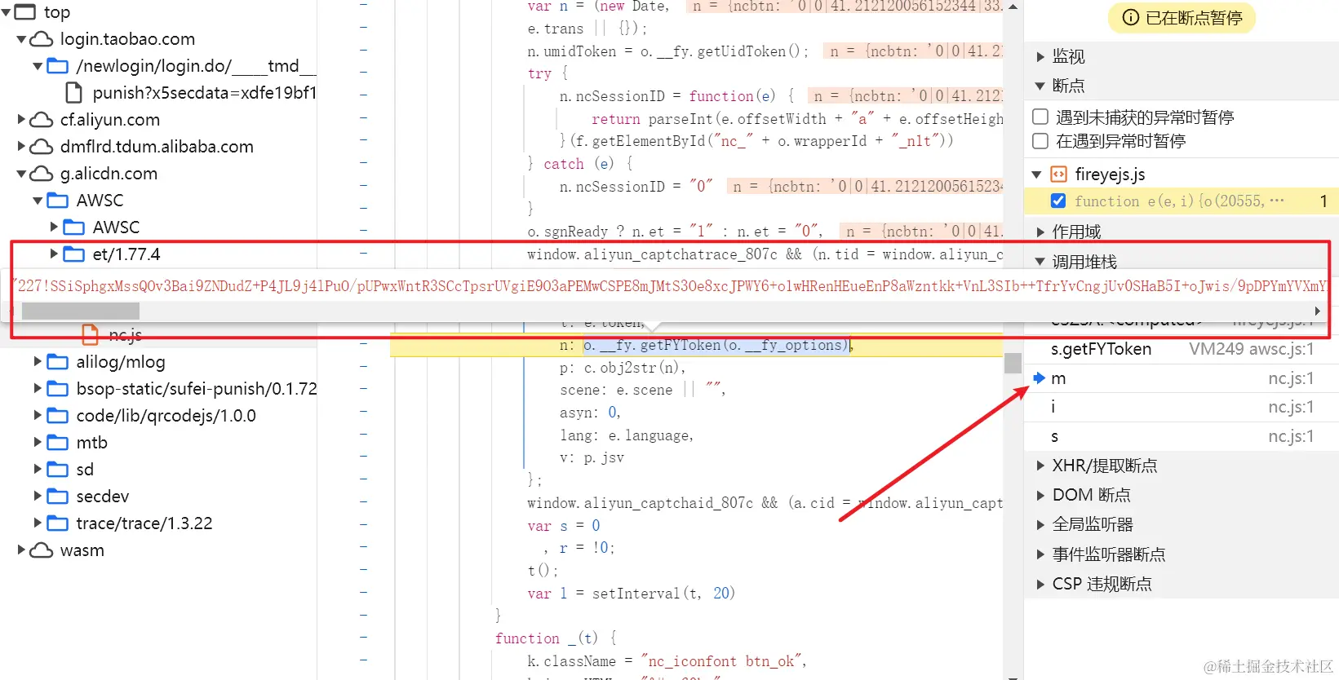Collapse the top frame tree node
This screenshot has width=1339, height=680.
[7, 12]
